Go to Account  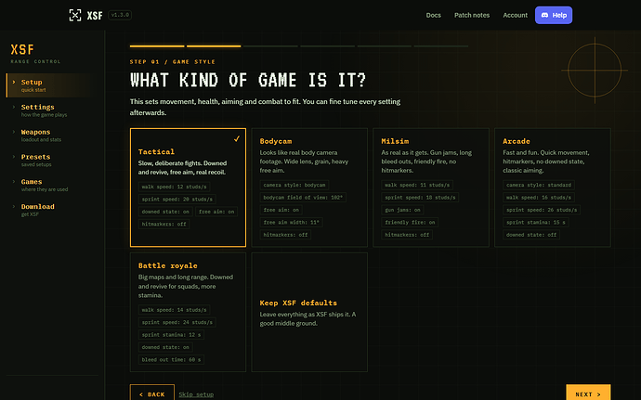coord(515,15)
